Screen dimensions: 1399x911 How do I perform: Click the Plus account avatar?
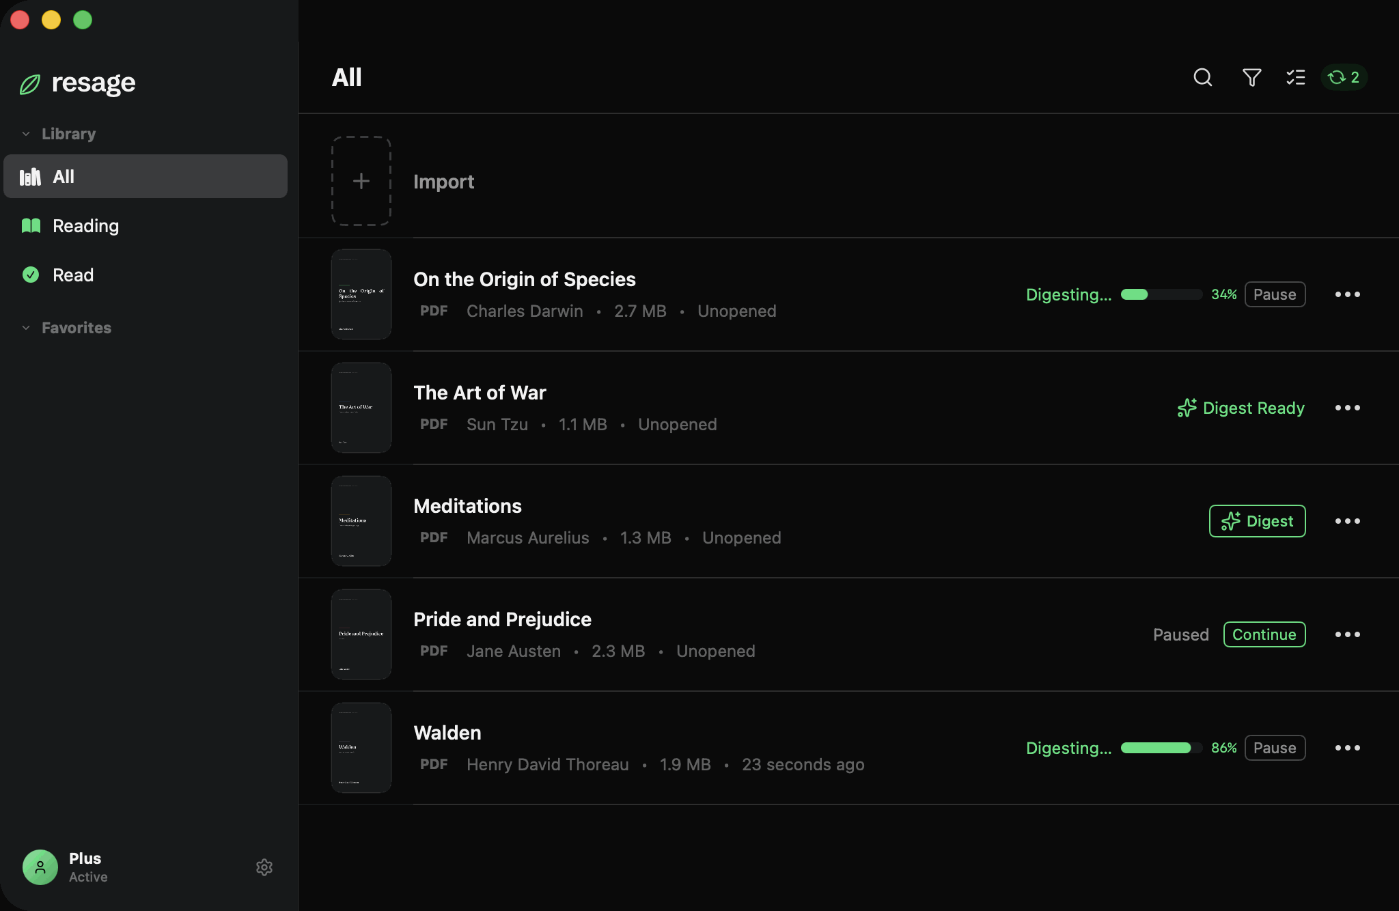[40, 867]
